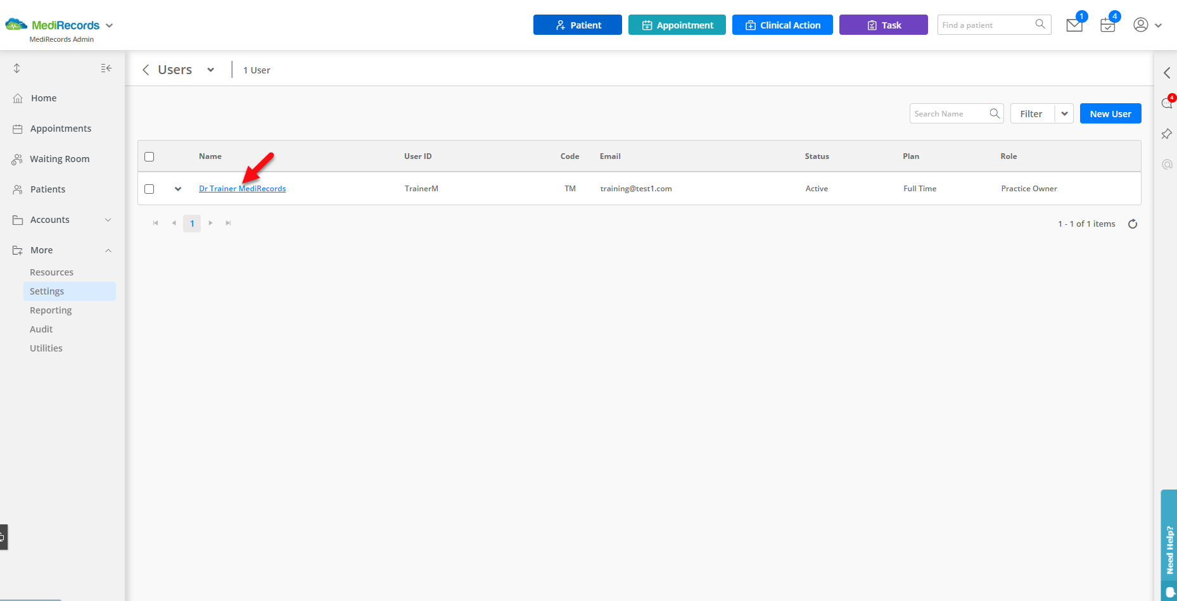Toggle the select-all checkbox in table header
1177x601 pixels.
click(x=150, y=156)
